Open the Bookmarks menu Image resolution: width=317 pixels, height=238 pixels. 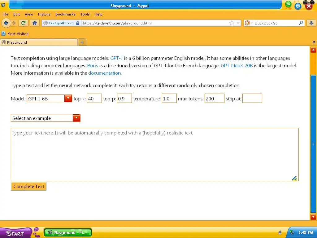pyautogui.click(x=65, y=14)
